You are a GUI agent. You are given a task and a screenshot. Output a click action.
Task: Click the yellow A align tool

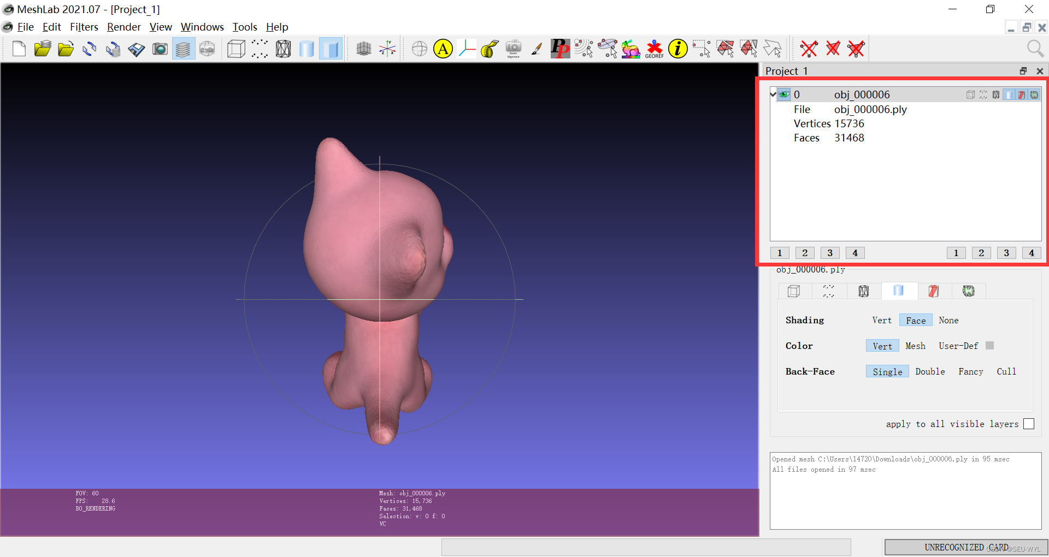pyautogui.click(x=443, y=49)
